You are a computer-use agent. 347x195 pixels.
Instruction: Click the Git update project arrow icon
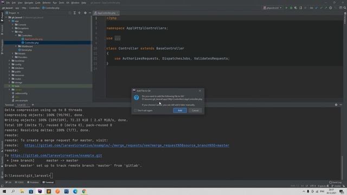pyautogui.click(x=316, y=8)
